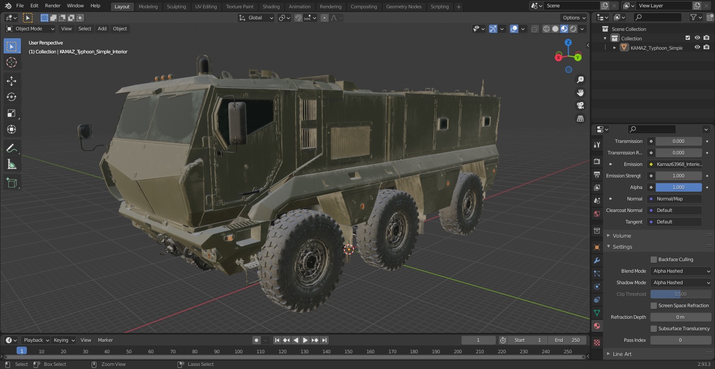
Task: Enable Screen Space Refraction checkbox
Action: 654,306
